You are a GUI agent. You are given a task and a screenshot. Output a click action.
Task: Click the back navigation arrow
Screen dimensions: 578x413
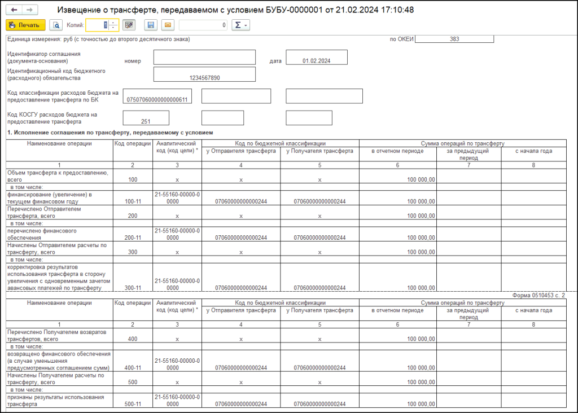14,10
